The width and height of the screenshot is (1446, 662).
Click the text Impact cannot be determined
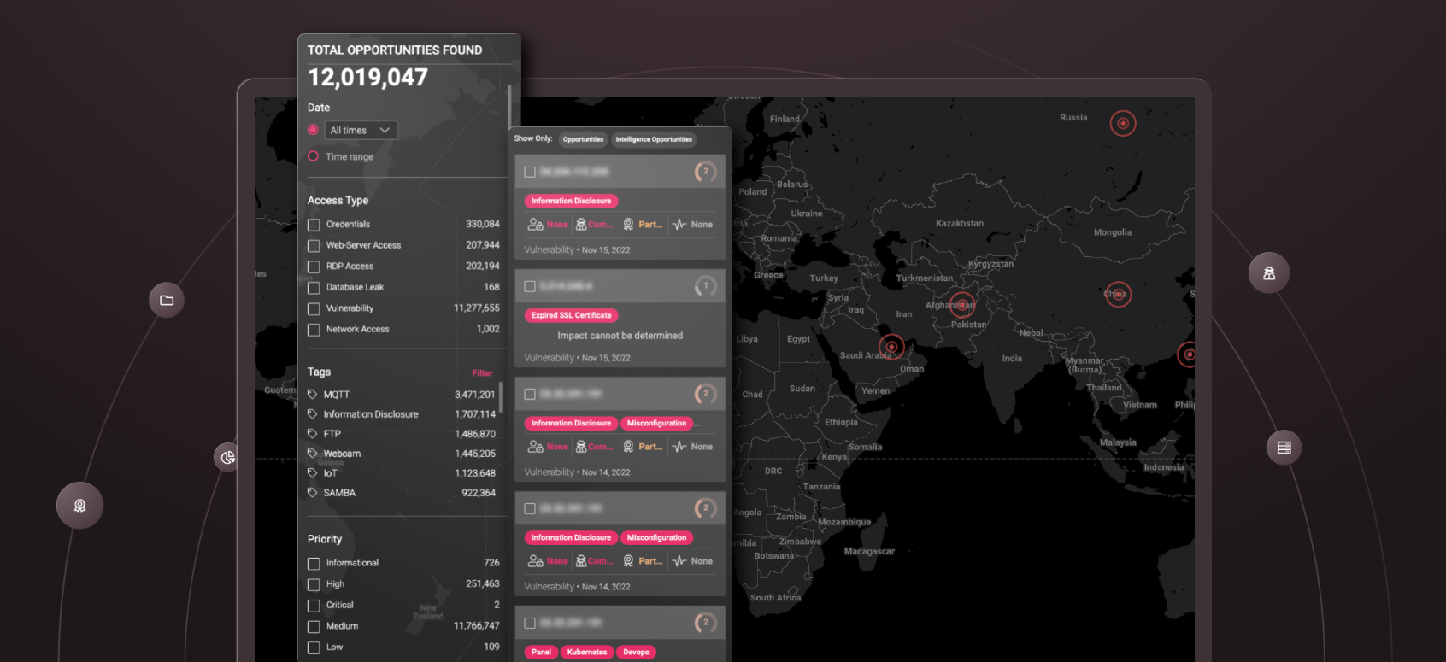[620, 336]
